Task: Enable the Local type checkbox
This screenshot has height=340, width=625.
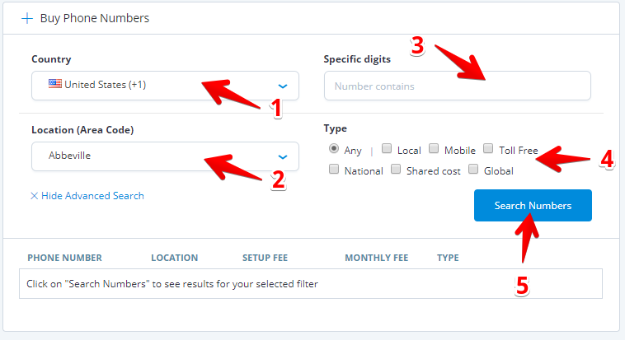Action: coord(387,149)
